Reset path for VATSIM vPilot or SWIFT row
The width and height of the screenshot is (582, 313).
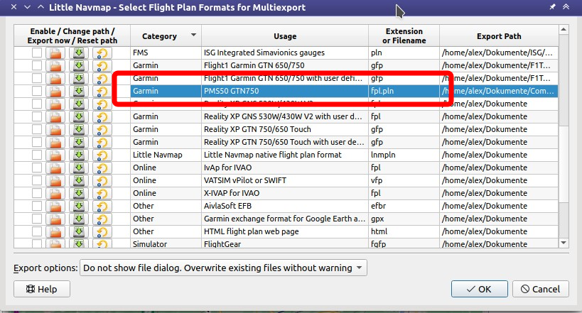[102, 180]
